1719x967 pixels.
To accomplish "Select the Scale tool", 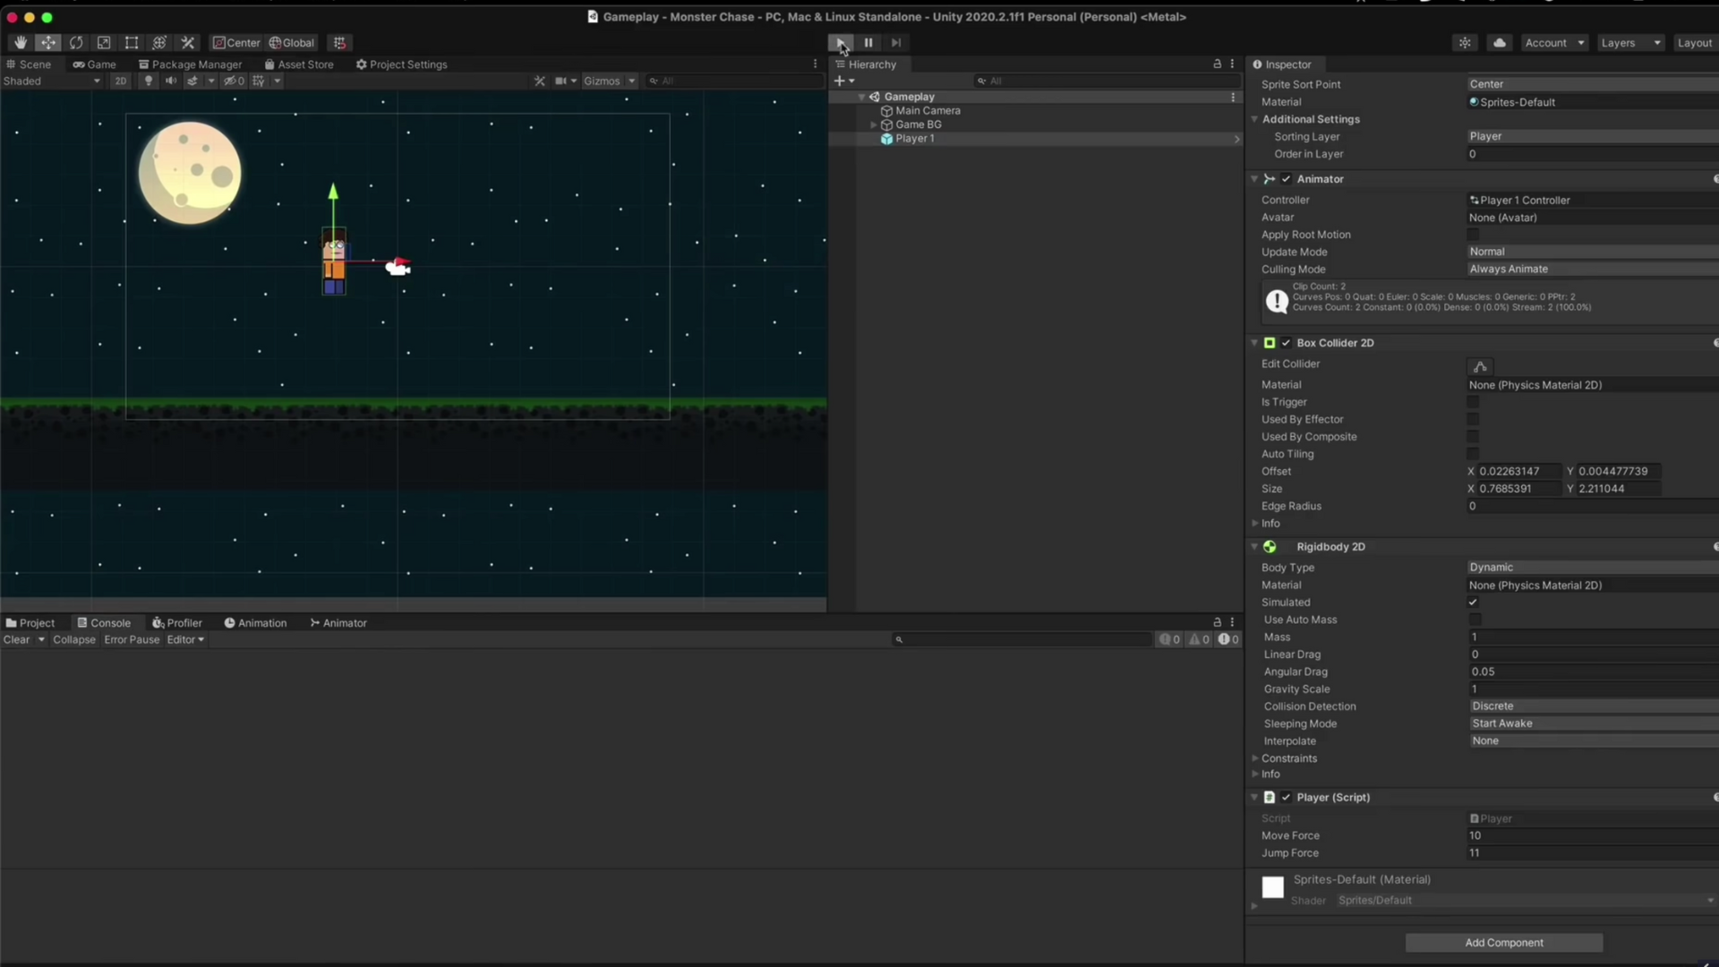I will tap(104, 43).
